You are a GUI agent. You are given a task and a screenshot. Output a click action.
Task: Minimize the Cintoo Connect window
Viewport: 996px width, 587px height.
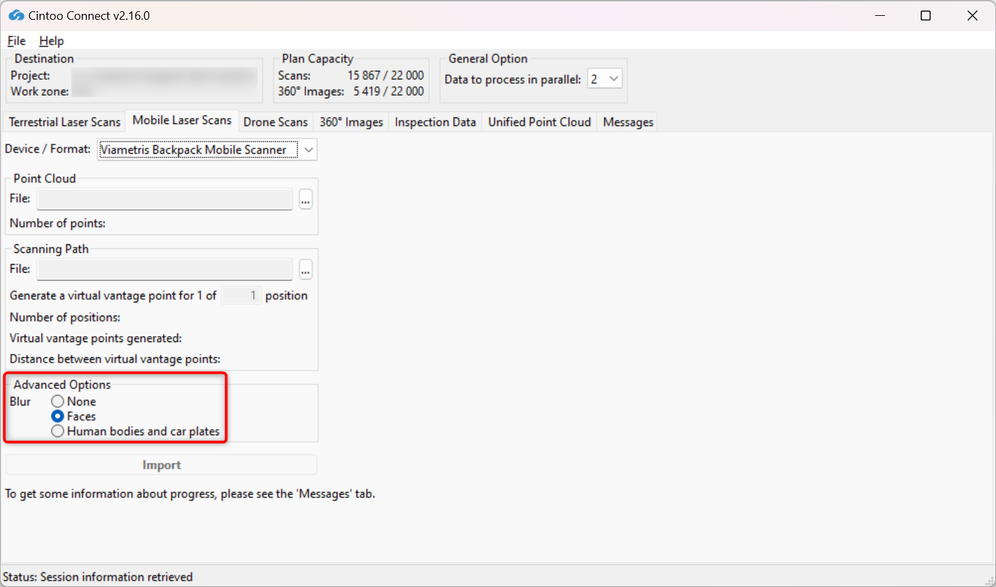click(x=880, y=16)
